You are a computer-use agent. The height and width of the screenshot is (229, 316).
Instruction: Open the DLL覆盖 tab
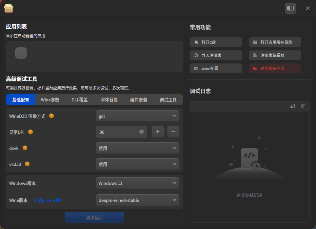point(80,99)
